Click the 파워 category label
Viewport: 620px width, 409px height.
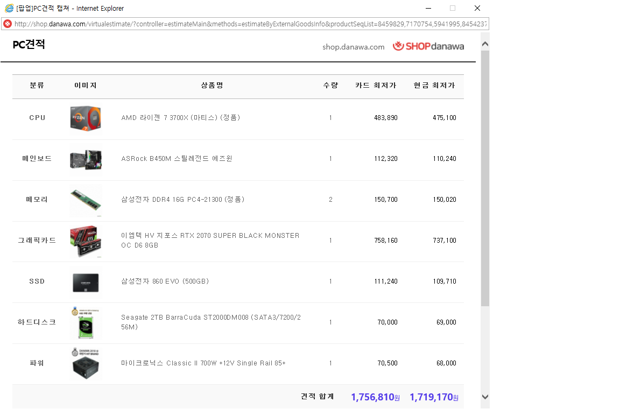[37, 363]
